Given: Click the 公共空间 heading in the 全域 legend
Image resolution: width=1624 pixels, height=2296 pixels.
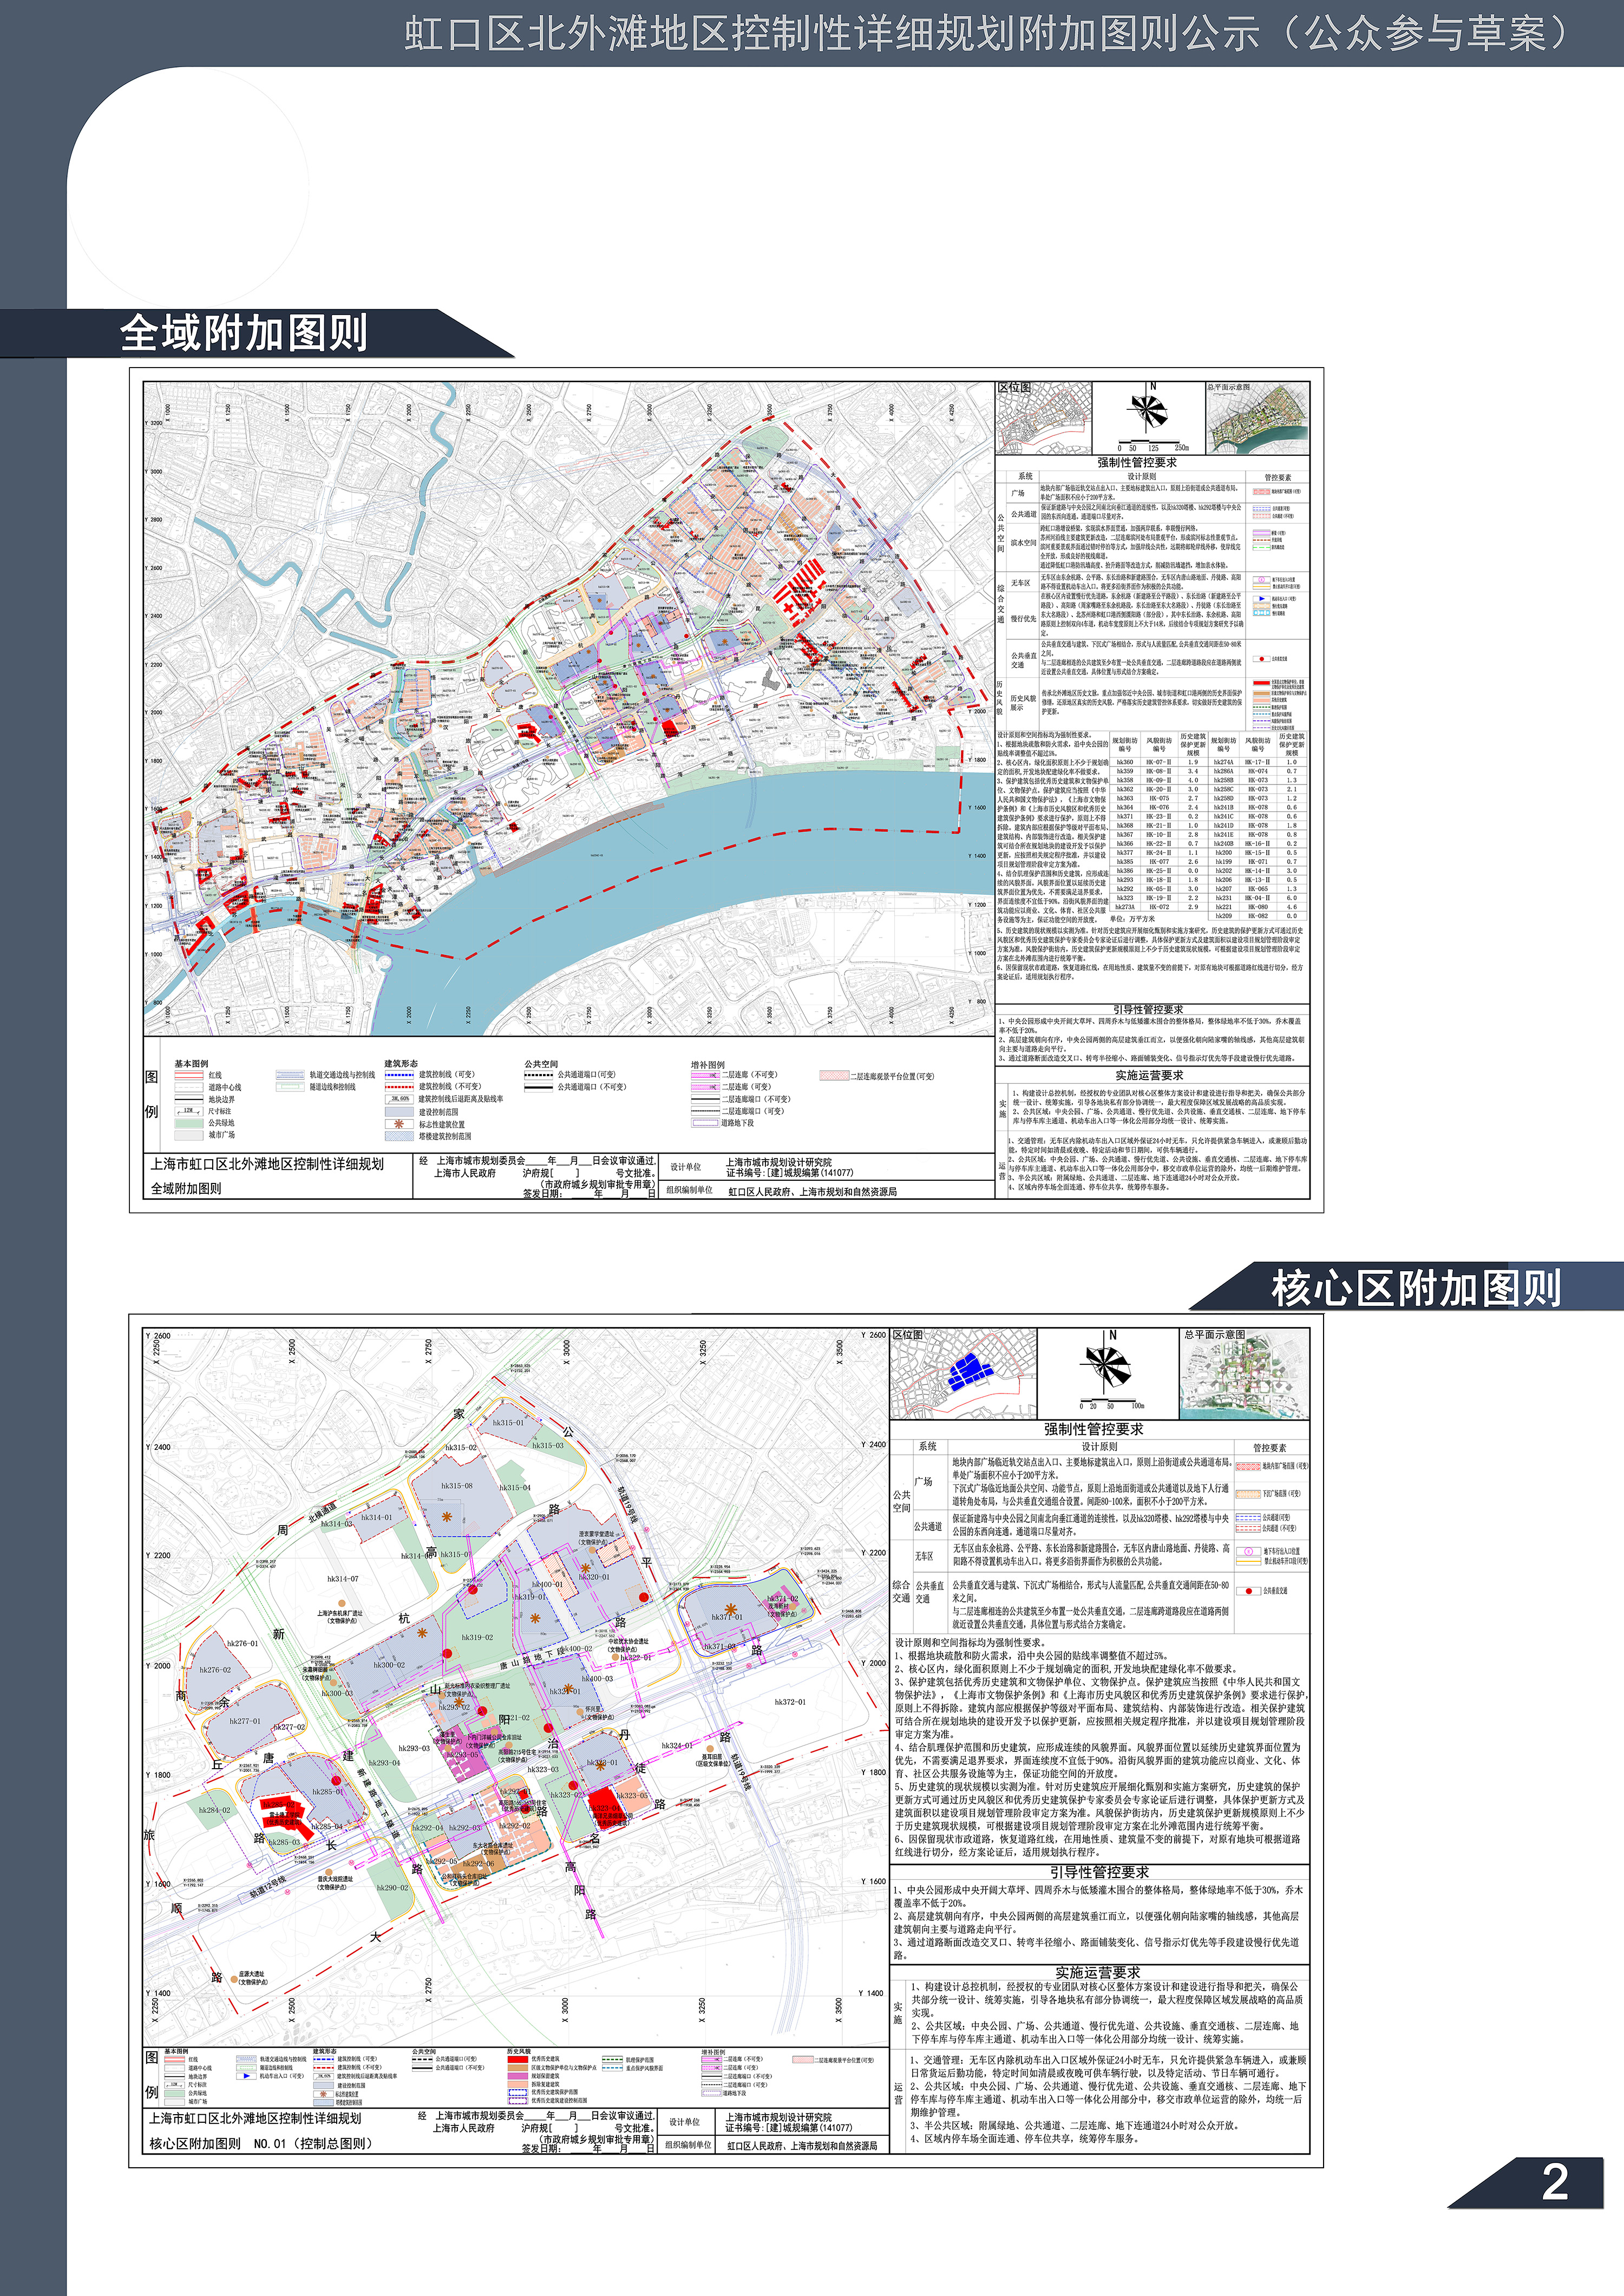Looking at the screenshot, I should (x=541, y=1064).
